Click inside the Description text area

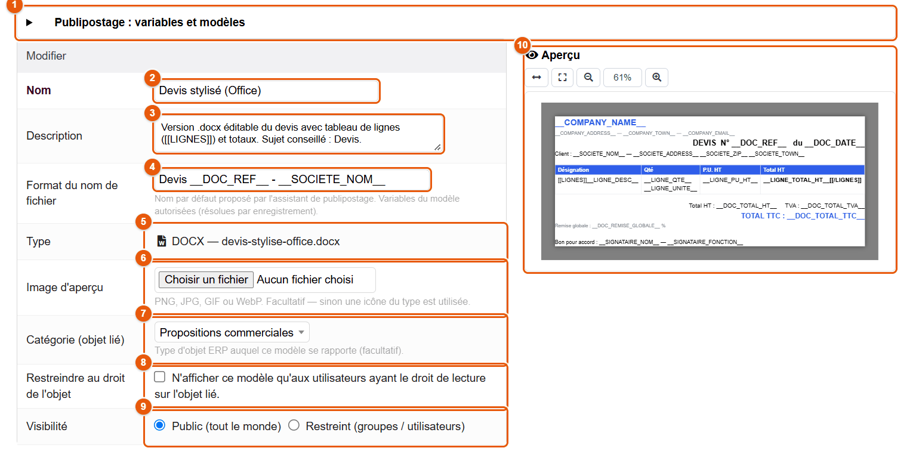(x=298, y=134)
